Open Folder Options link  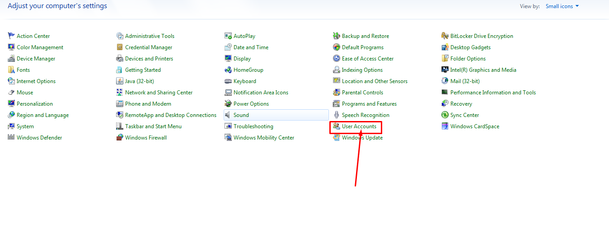pos(468,59)
